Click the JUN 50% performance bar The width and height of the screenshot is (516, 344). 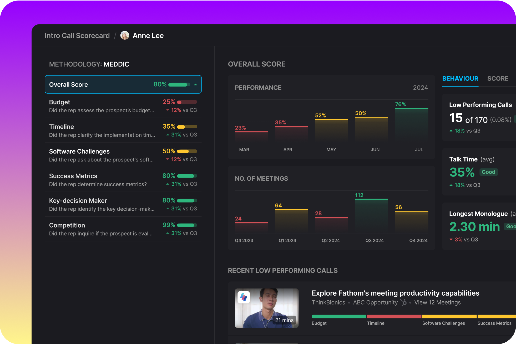tap(372, 130)
